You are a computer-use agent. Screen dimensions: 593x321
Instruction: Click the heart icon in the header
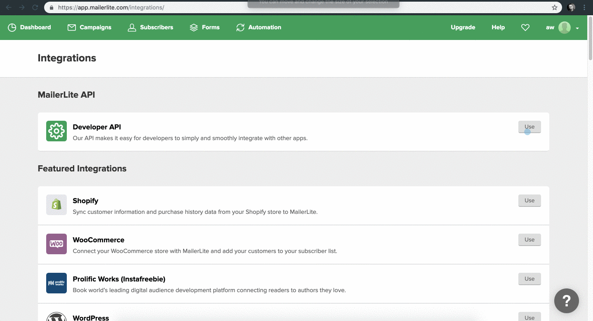tap(525, 28)
